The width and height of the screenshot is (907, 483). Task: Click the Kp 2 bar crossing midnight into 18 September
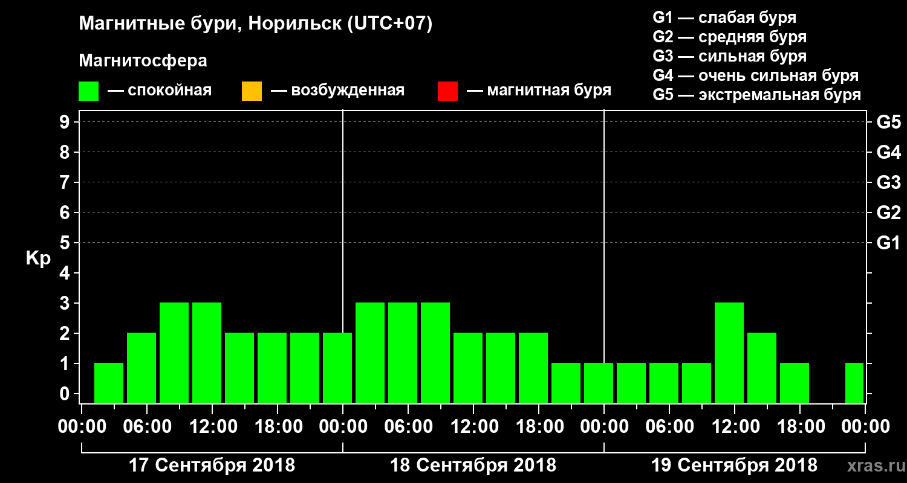click(337, 368)
